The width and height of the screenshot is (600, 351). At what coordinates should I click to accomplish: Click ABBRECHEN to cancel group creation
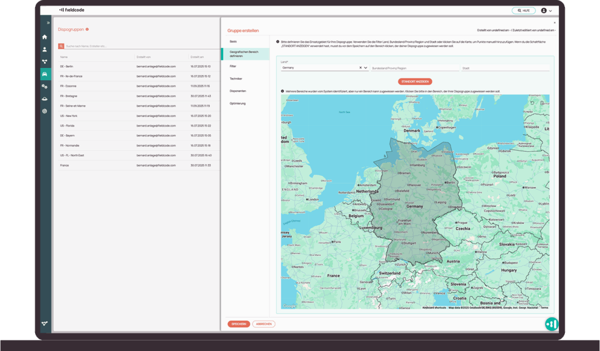[x=264, y=323]
